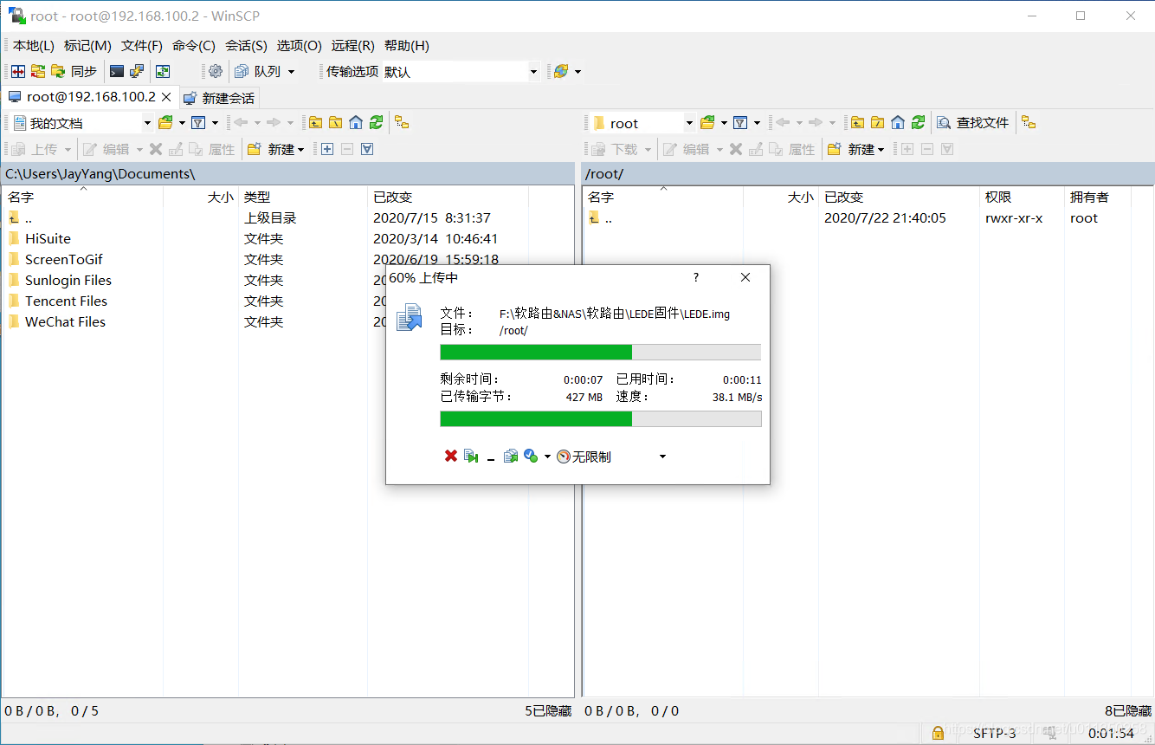
Task: Open 远程(R) menu
Action: (352, 45)
